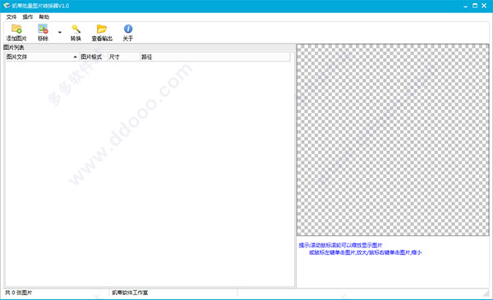Click the 凯蒂软件工作室 status bar text
Screen dimensions: 493x300
click(x=130, y=293)
